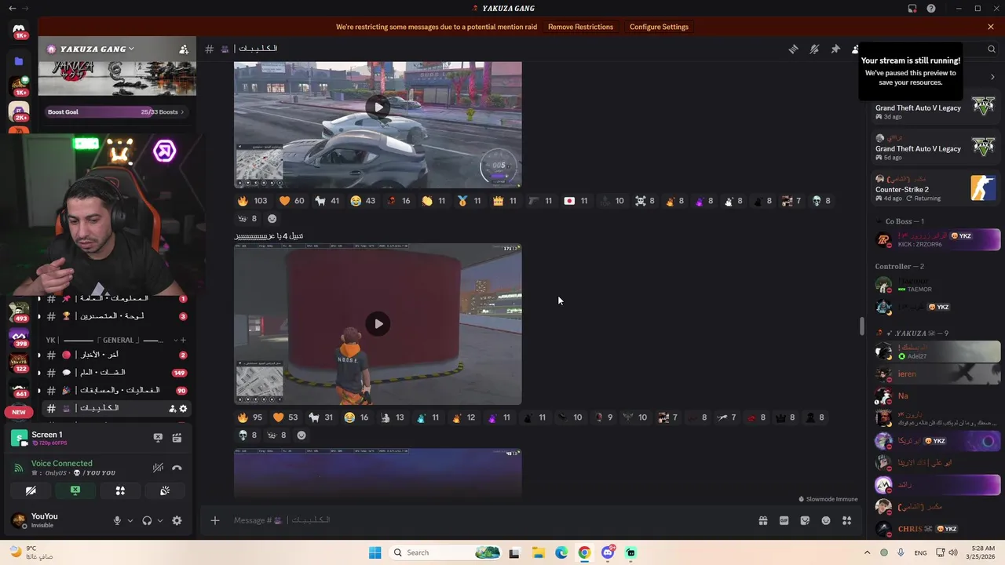The height and width of the screenshot is (565, 1005).
Task: Expand activity panel arrow on right
Action: (992, 77)
